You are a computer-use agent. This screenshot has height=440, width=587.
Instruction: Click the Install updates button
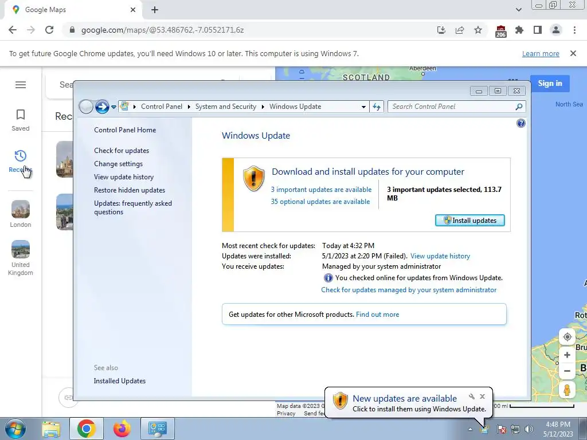click(470, 221)
